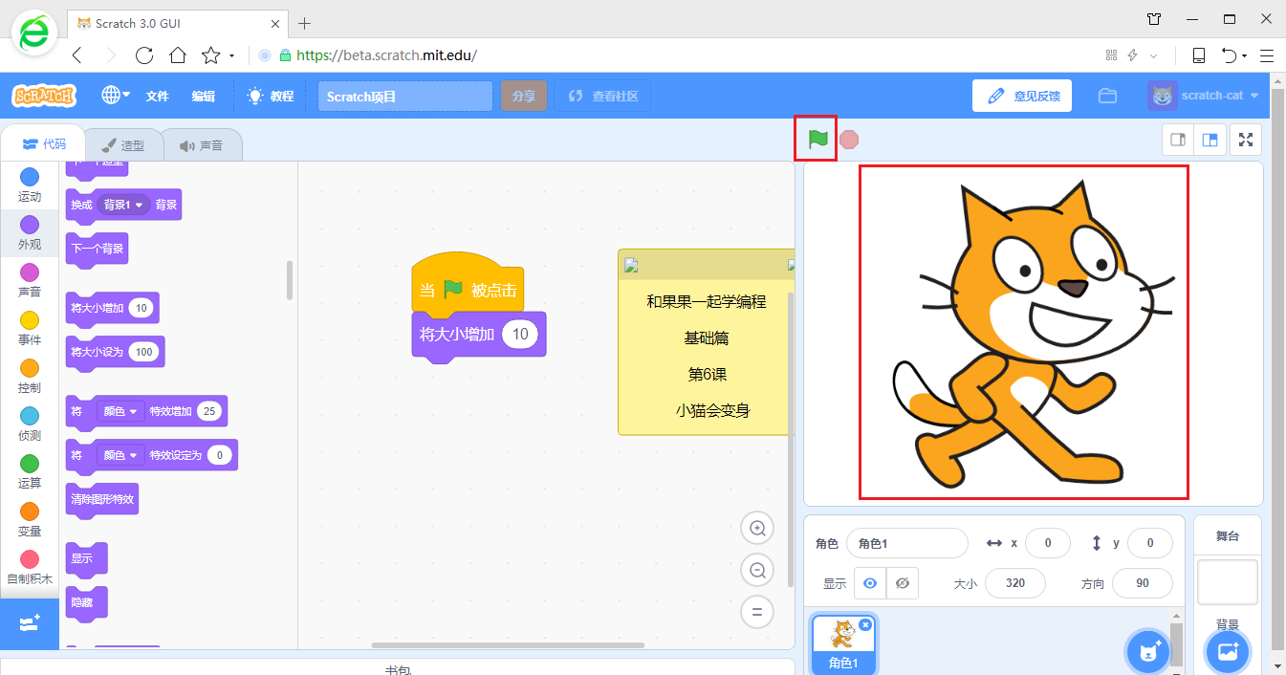Reset workspace zoom with equals icon
This screenshot has height=675, width=1286.
click(757, 612)
